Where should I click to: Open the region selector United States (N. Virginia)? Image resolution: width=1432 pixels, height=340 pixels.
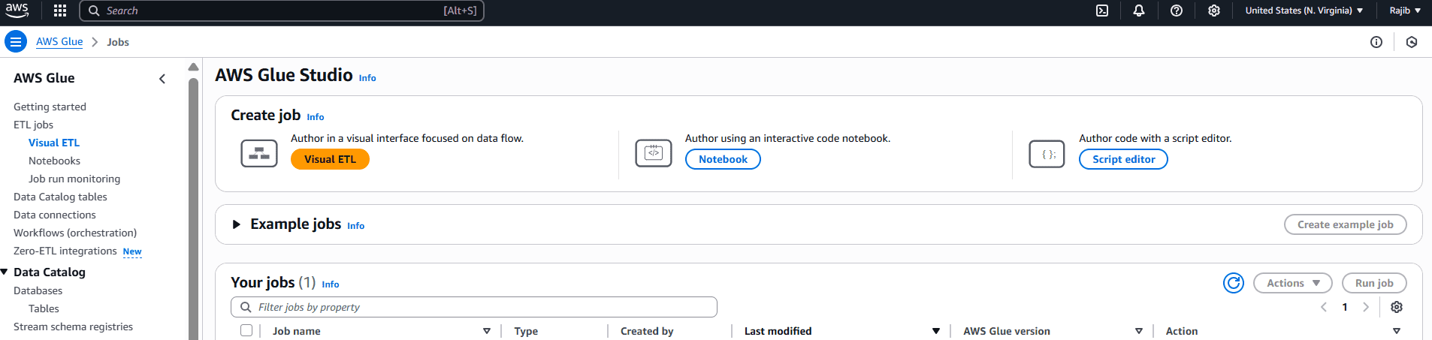[x=1304, y=11]
